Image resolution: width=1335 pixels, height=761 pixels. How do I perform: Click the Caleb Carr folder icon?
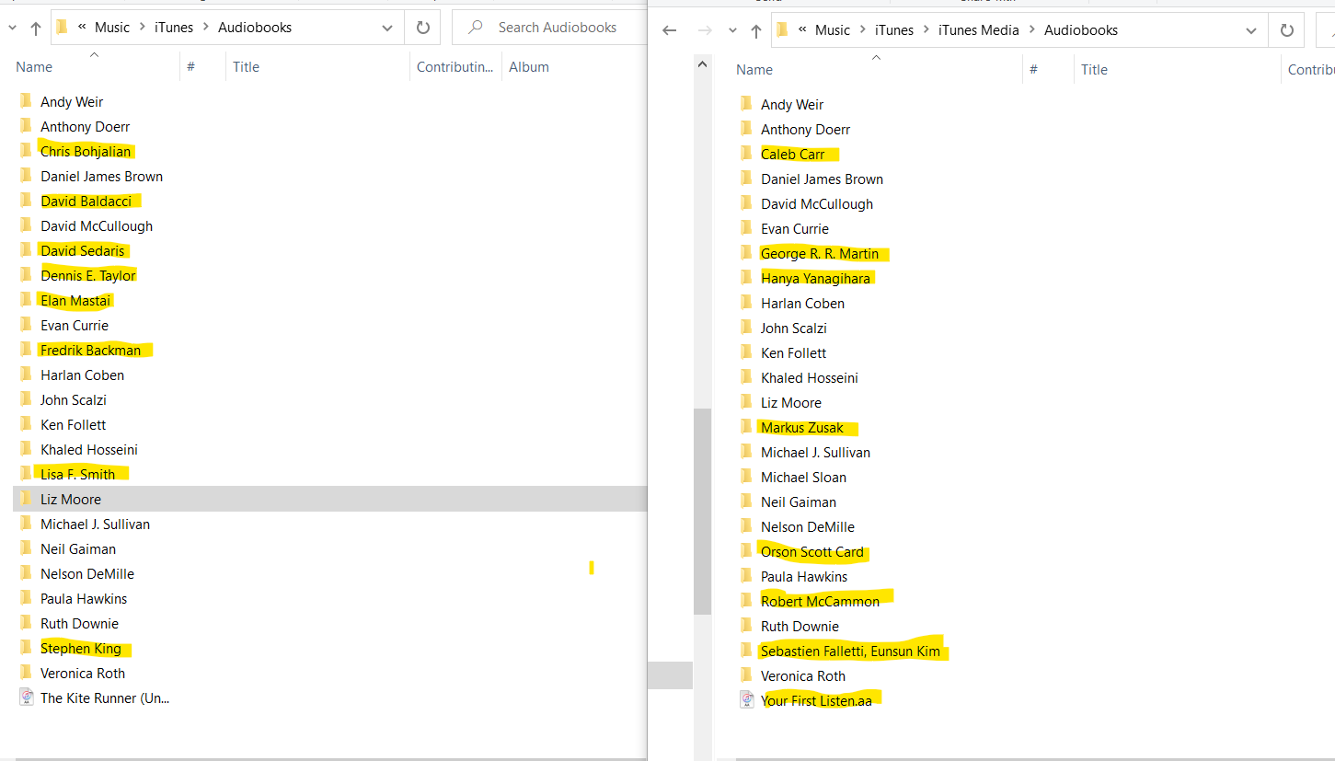(x=746, y=154)
